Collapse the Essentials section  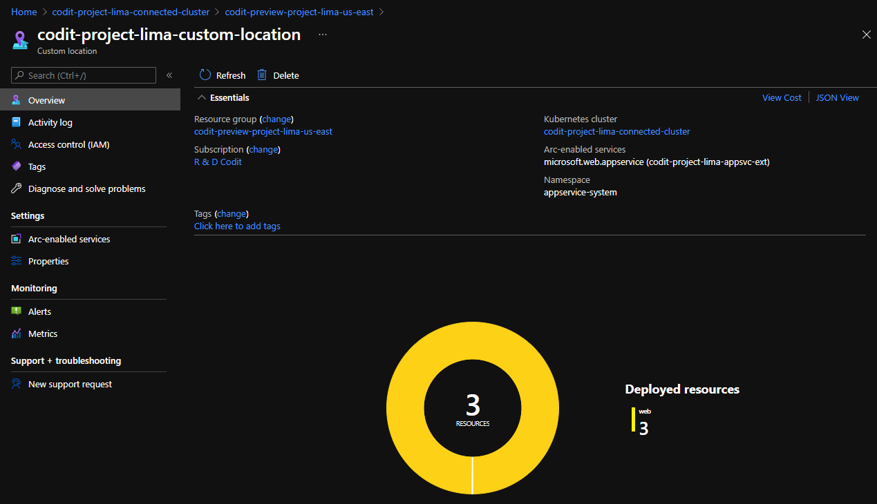click(202, 97)
